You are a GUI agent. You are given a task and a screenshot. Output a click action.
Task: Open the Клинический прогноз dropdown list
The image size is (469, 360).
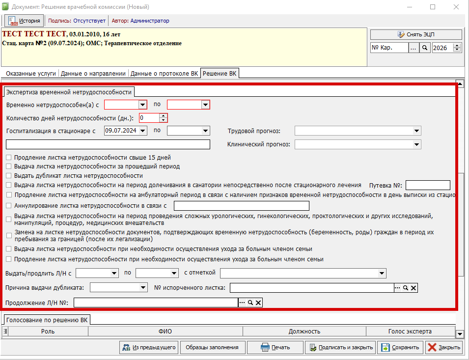click(417, 144)
